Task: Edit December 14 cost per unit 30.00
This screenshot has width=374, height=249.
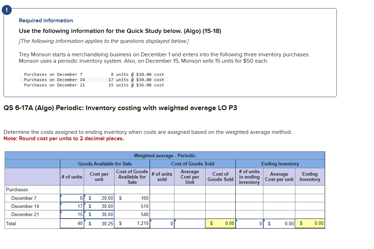Action: pos(99,206)
